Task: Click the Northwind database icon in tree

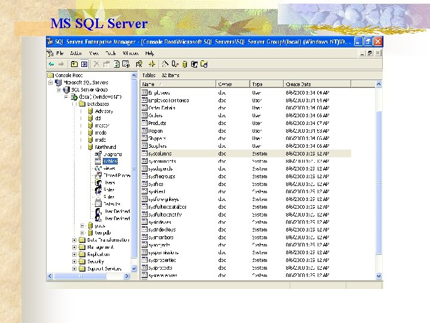Action: coord(90,147)
